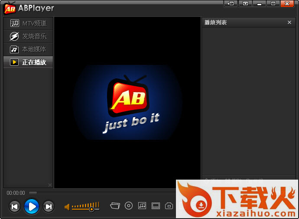Start playback with the blue play button

(32, 206)
